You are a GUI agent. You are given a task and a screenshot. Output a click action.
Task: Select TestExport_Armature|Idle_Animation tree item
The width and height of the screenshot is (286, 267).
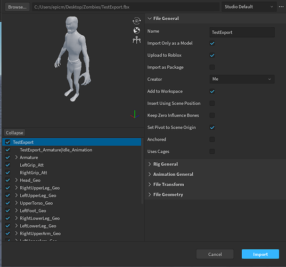point(56,150)
